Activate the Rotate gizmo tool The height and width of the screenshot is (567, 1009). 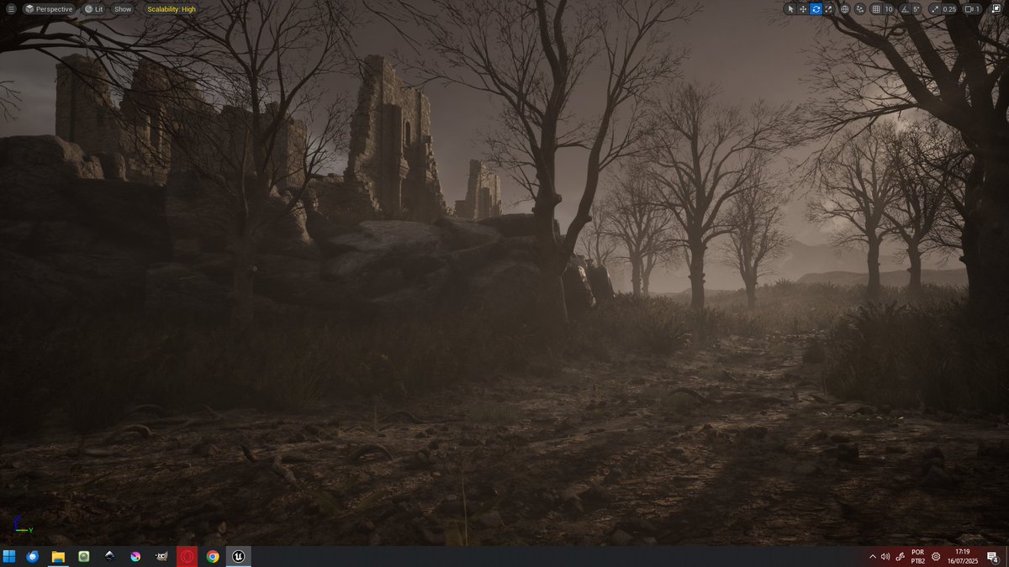click(x=816, y=9)
